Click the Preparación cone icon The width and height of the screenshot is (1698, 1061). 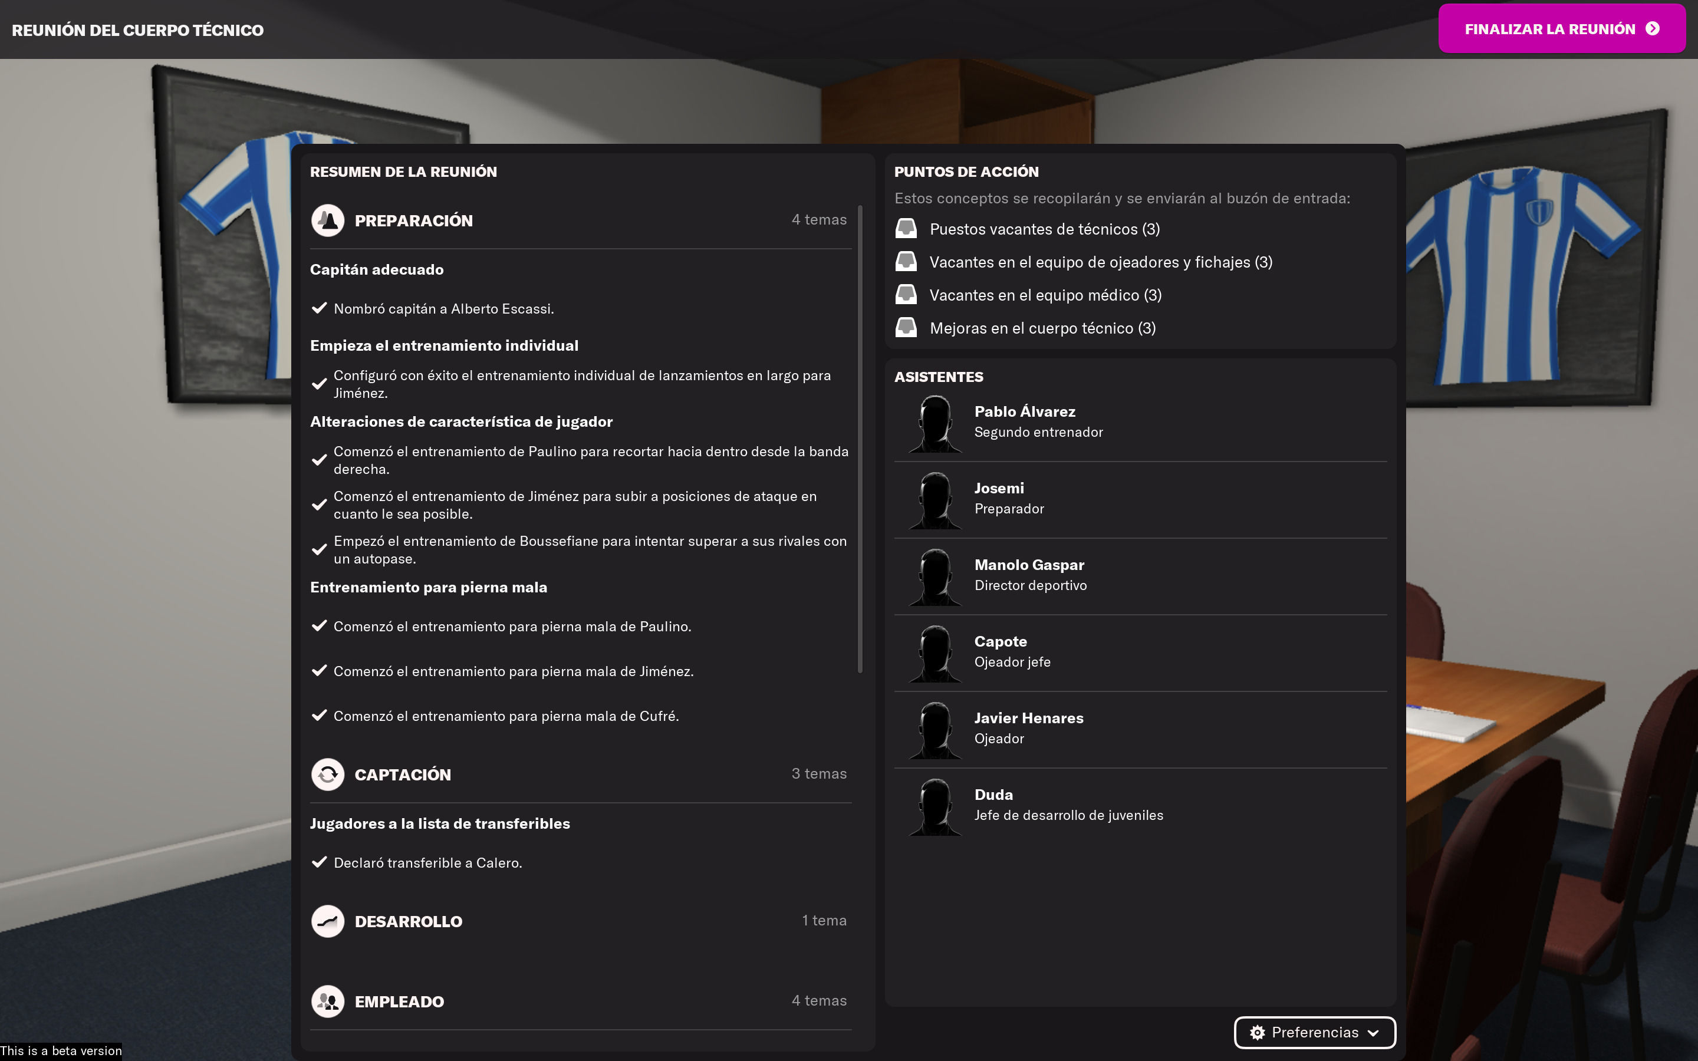327,220
